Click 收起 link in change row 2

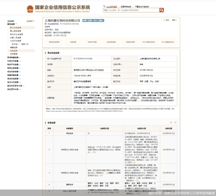[134, 163]
